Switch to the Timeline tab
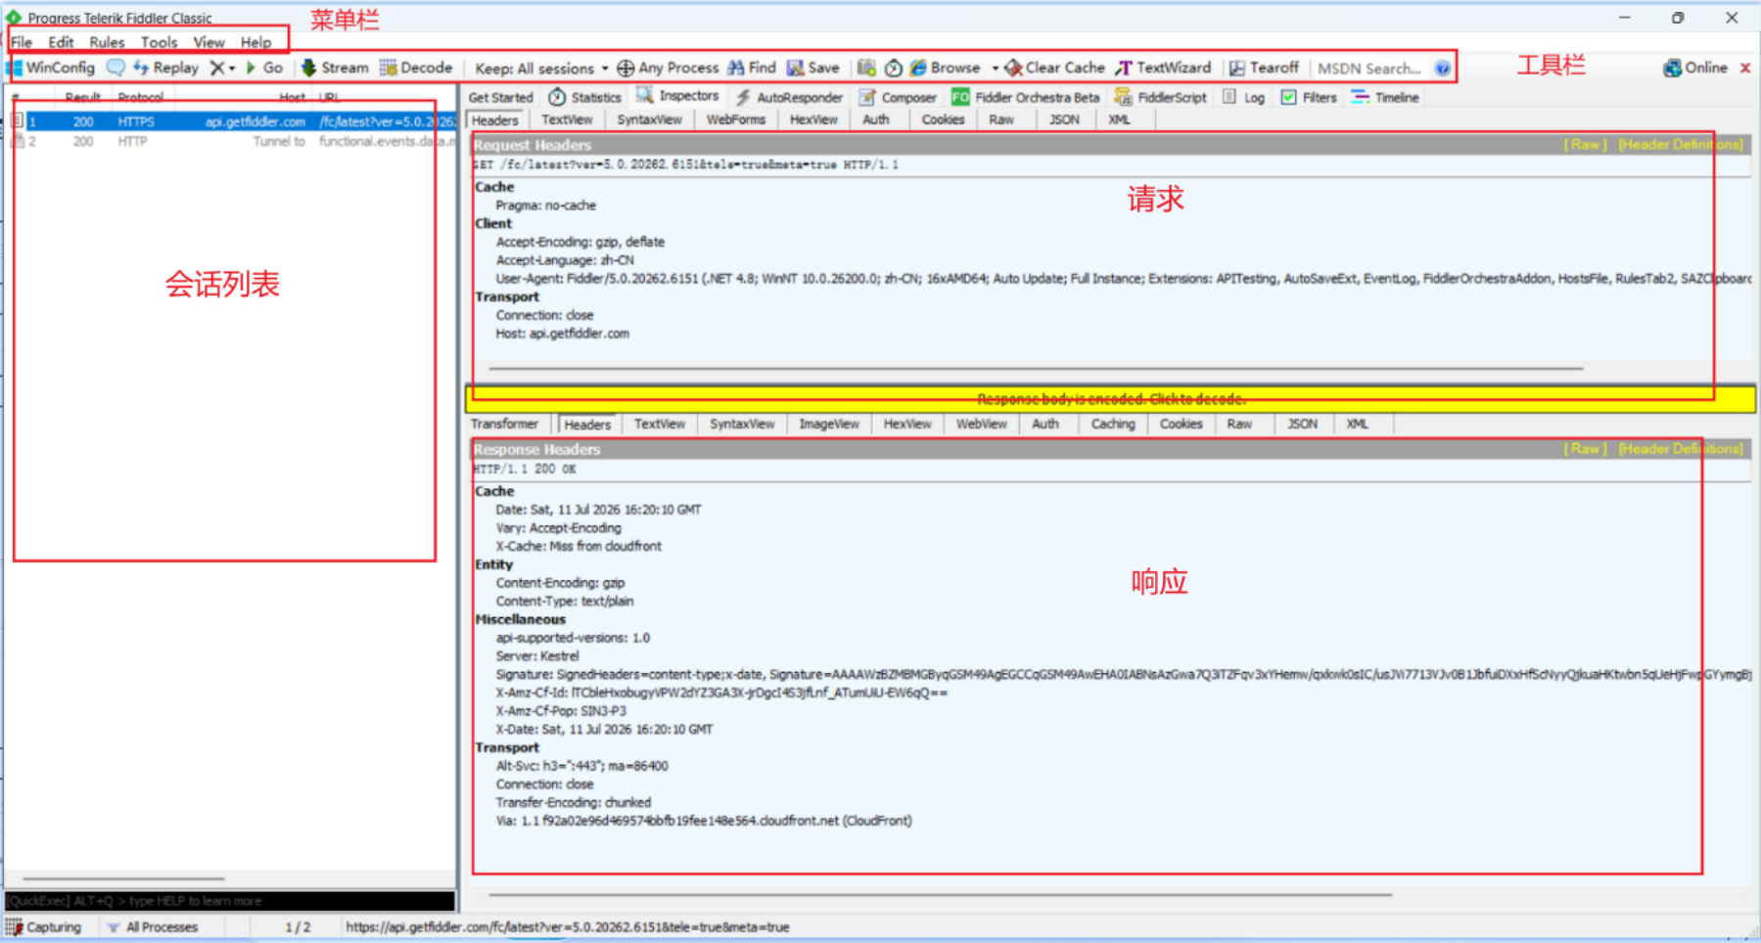The image size is (1761, 943). coord(1385,97)
